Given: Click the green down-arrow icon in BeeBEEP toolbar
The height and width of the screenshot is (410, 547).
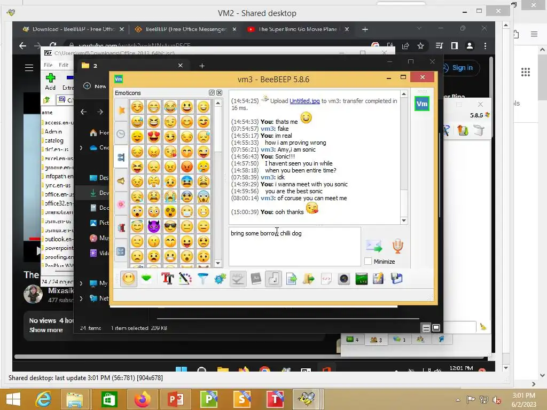Looking at the screenshot, I should pos(146,278).
